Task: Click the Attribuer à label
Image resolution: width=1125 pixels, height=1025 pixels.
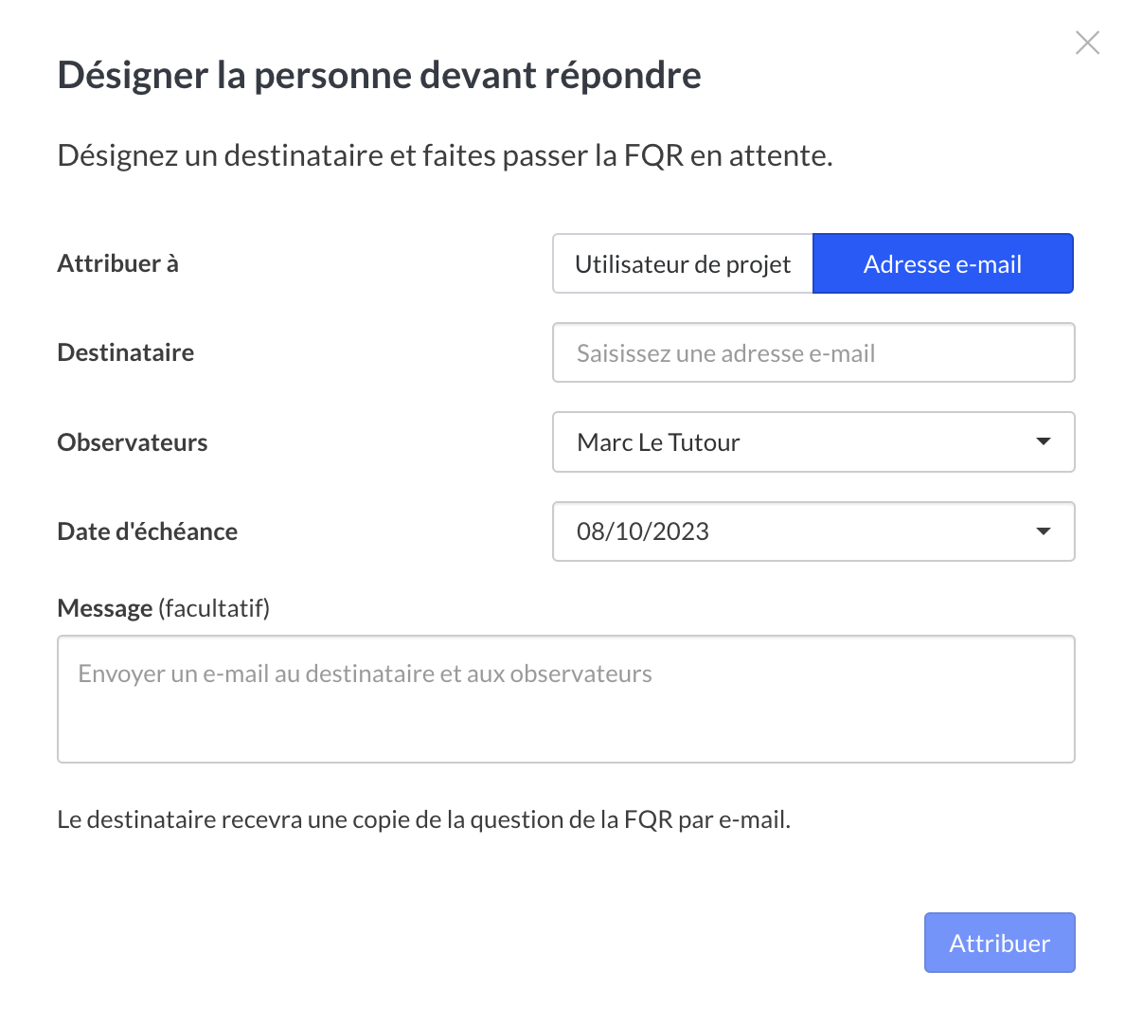Action: pos(117,263)
